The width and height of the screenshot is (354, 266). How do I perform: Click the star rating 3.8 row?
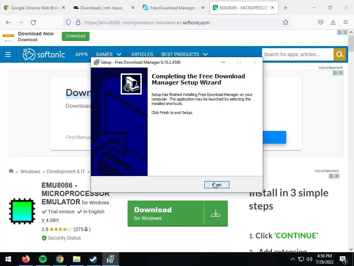click(x=66, y=229)
